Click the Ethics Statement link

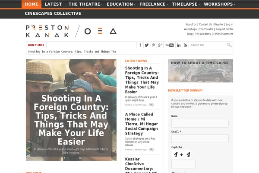pos(222,34)
